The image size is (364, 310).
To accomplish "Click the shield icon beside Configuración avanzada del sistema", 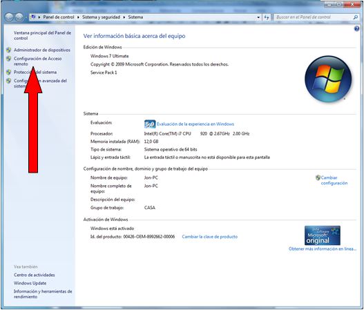I will [x=8, y=81].
